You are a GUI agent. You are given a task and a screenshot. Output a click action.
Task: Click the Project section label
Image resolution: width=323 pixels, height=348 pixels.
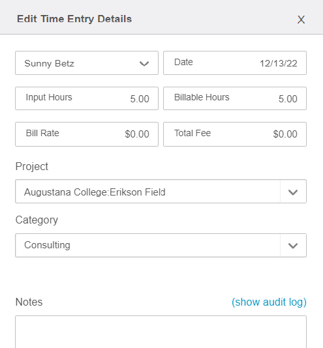(32, 167)
